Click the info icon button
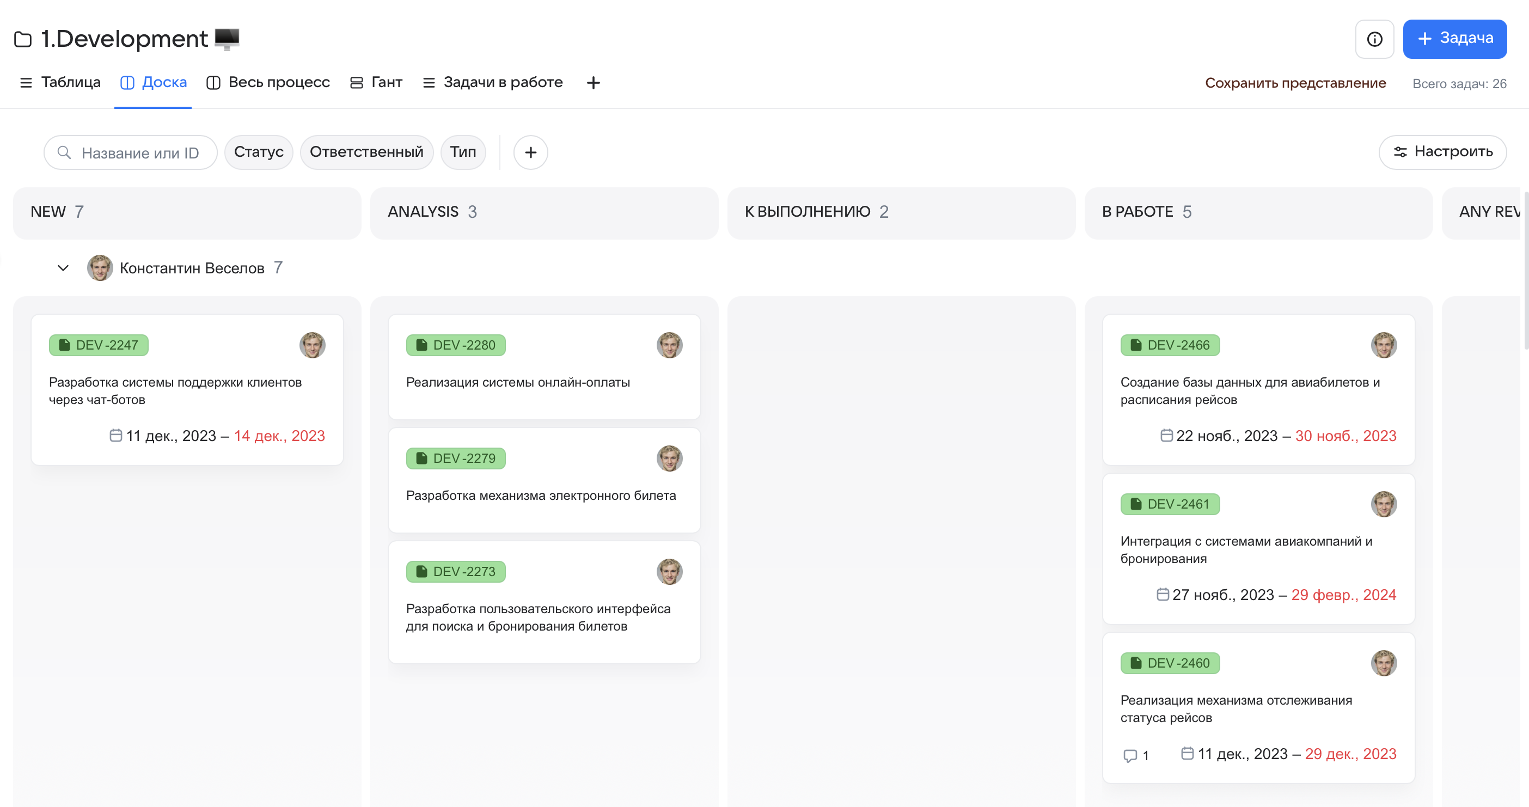Screen dimensions: 1529x807 1374,39
